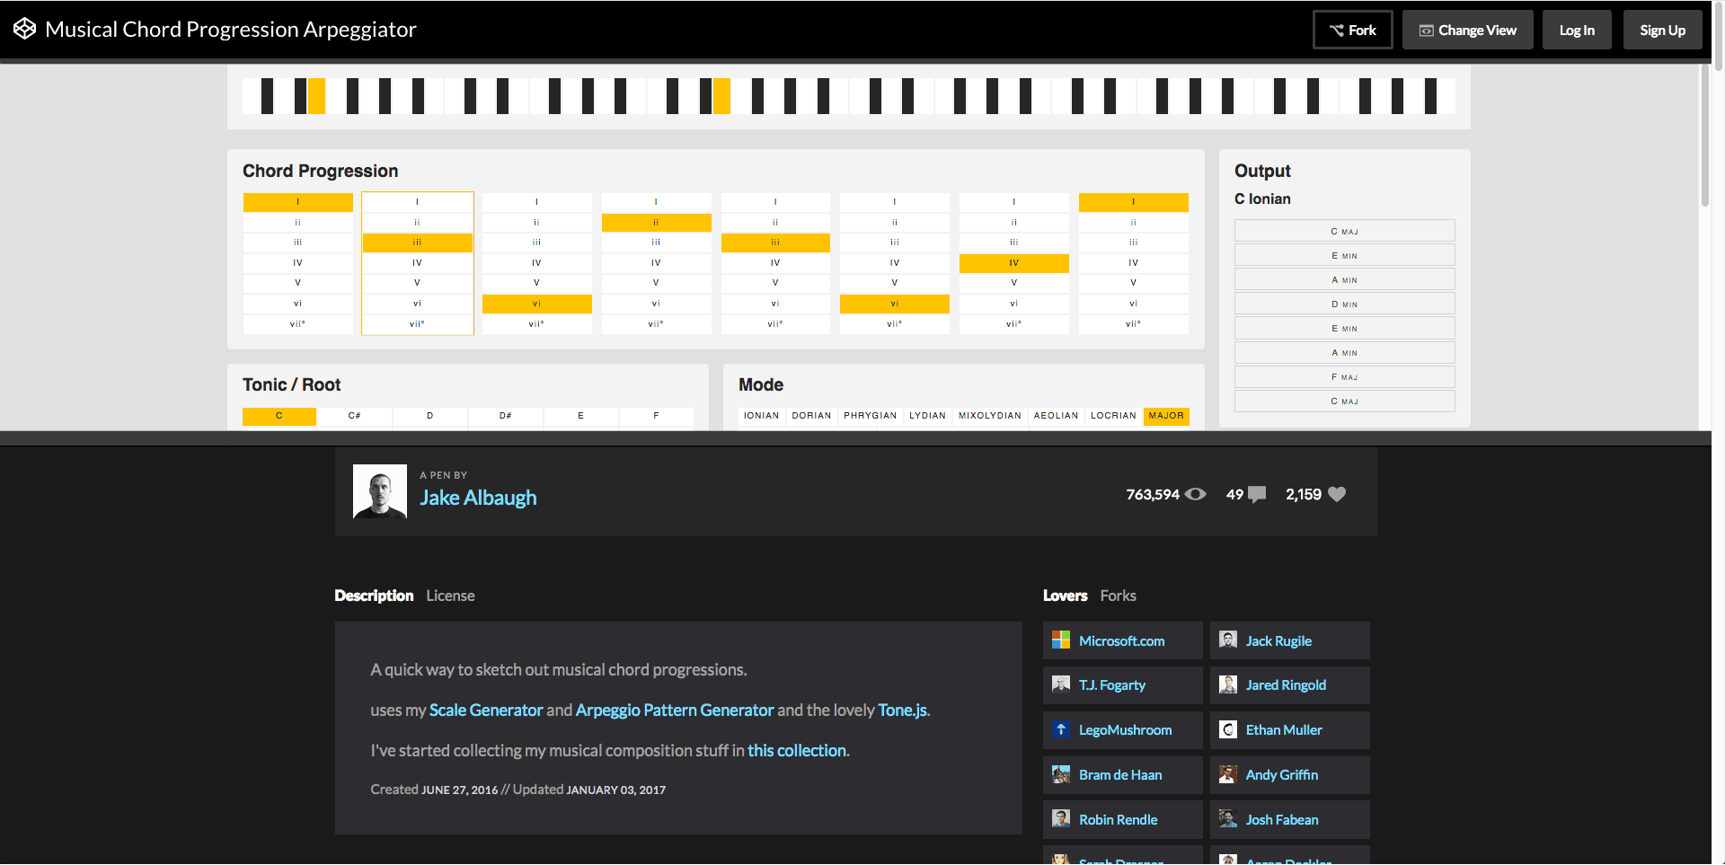Click the highlighted yellow piano key
Image resolution: width=1725 pixels, height=865 pixels.
pos(316,96)
